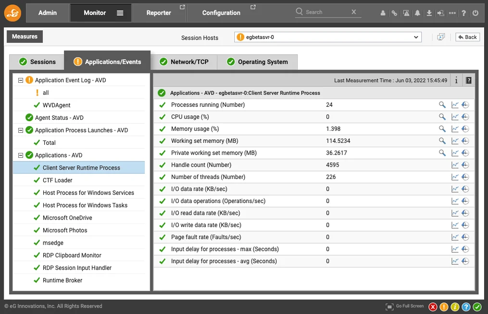Click the sign-in arrow user icon

tap(440, 13)
